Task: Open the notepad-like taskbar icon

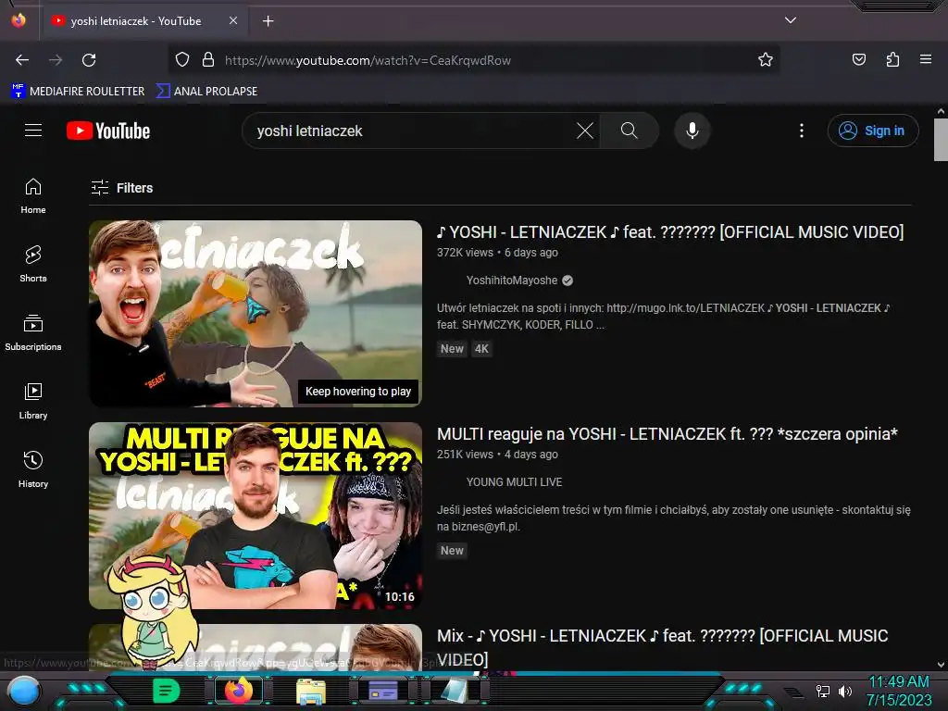Action: [x=454, y=691]
